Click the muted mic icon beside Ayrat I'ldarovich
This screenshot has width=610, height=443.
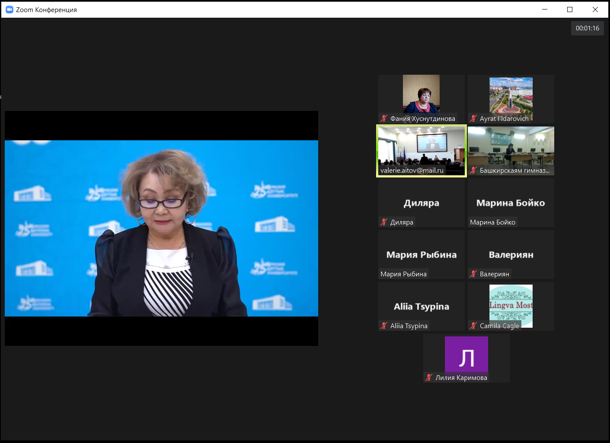[x=473, y=118]
